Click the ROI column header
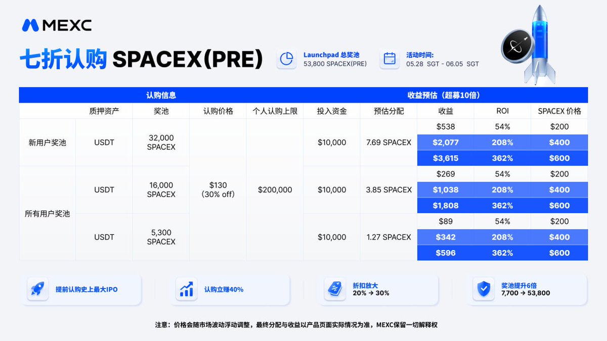Screen dimensions: 607x341 pyautogui.click(x=502, y=111)
